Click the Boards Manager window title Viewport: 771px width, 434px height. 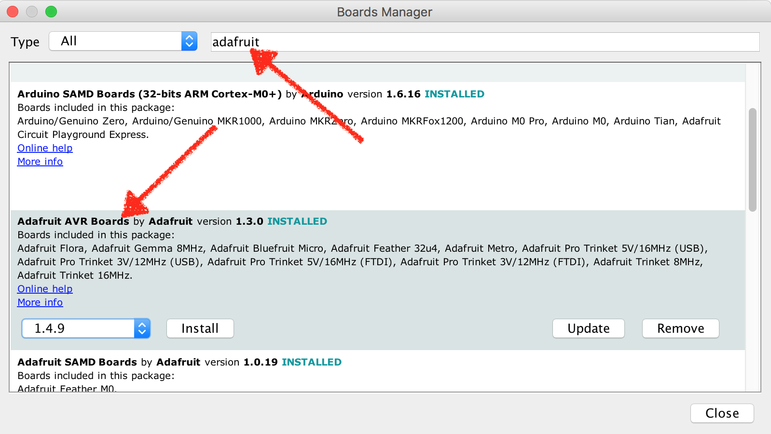point(385,12)
